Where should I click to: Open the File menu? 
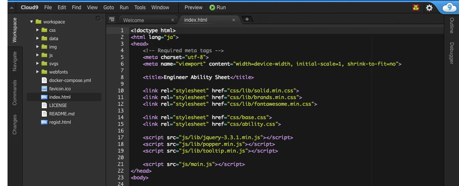pyautogui.click(x=48, y=8)
